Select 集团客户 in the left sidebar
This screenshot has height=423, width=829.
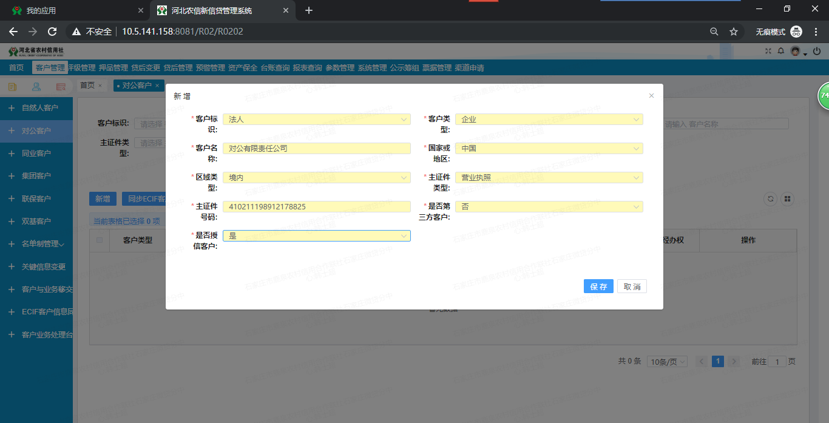coord(36,176)
